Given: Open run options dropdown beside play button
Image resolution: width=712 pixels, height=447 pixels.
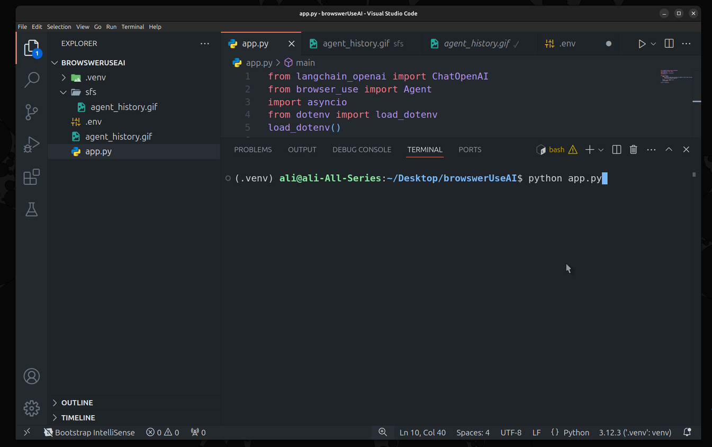Looking at the screenshot, I should 653,43.
